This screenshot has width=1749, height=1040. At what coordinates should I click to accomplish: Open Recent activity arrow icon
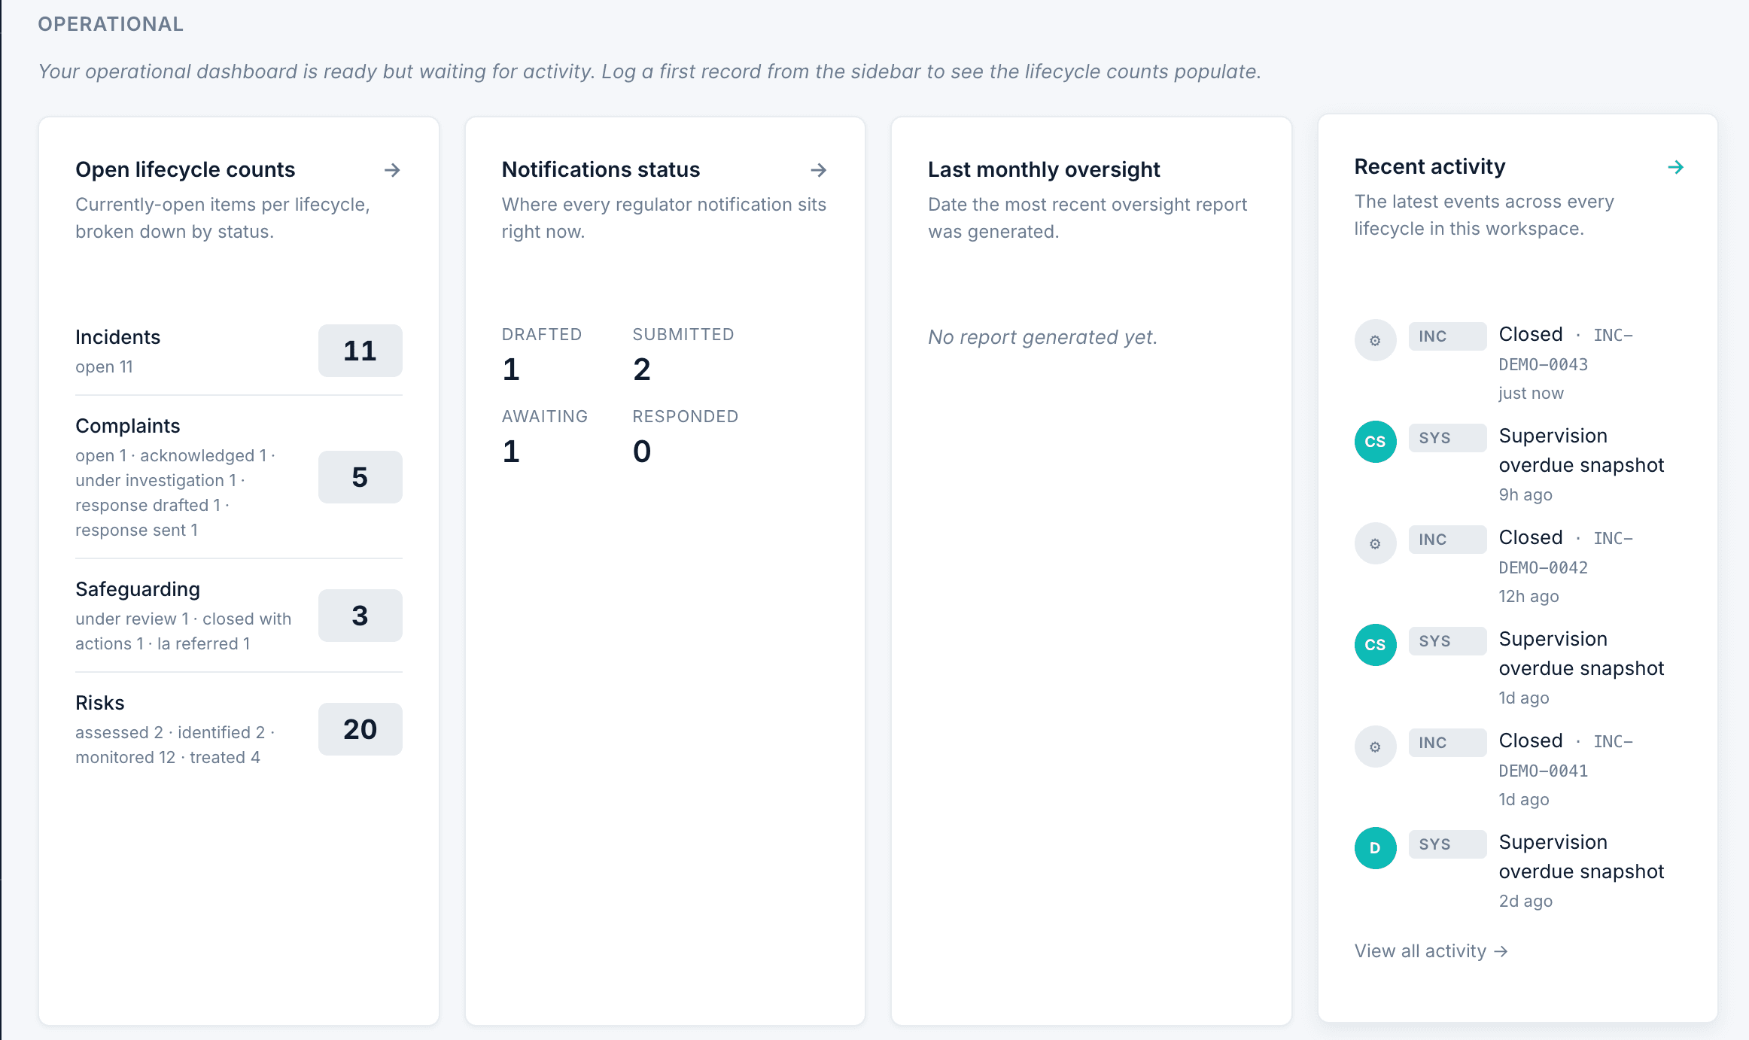[x=1676, y=167]
